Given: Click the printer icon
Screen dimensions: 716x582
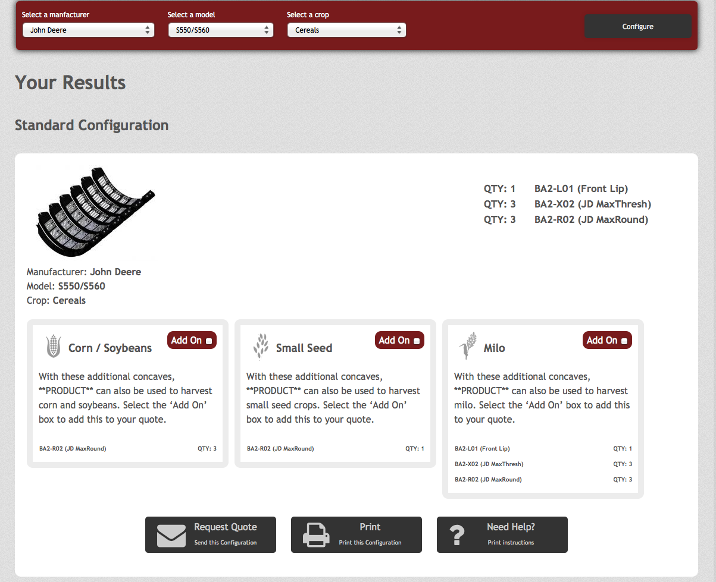Looking at the screenshot, I should [316, 535].
